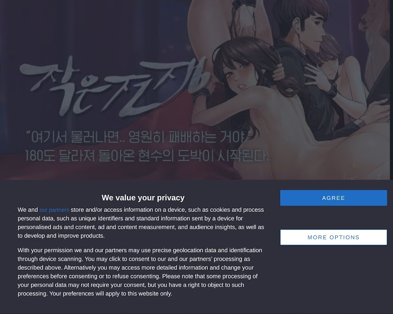This screenshot has width=393, height=314.
Task: Click the man's hand with wristwatch in banner
Action: pos(322,80)
